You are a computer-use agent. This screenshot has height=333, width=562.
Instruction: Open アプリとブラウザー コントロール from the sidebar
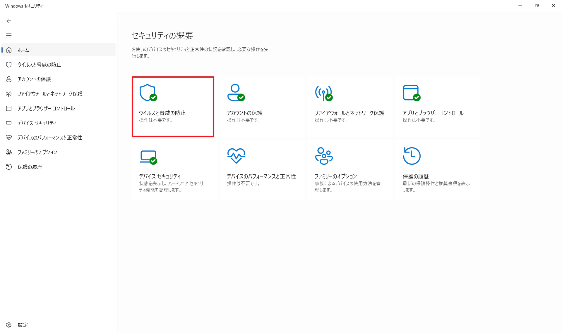click(59, 108)
